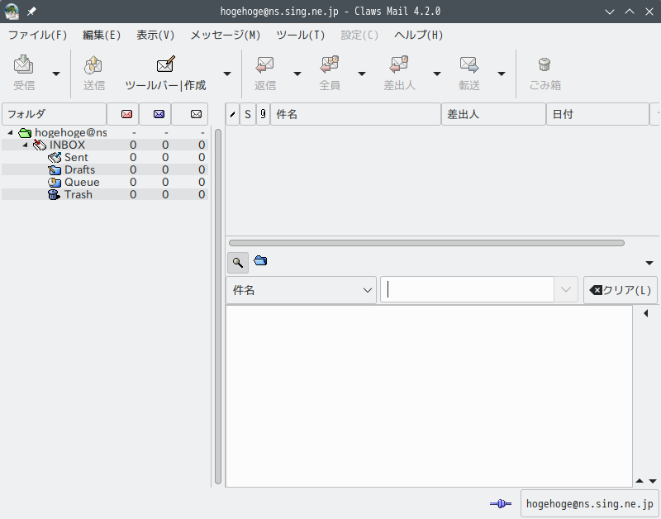The image size is (661, 519).
Task: Compose a new message with ツールバー|作成
Action: 166,74
